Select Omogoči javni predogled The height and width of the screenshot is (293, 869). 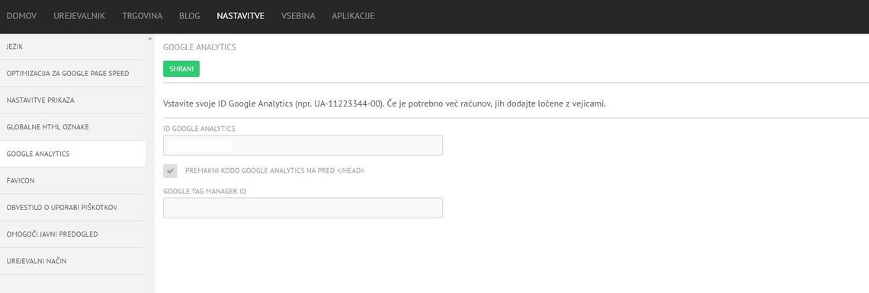pos(72,234)
